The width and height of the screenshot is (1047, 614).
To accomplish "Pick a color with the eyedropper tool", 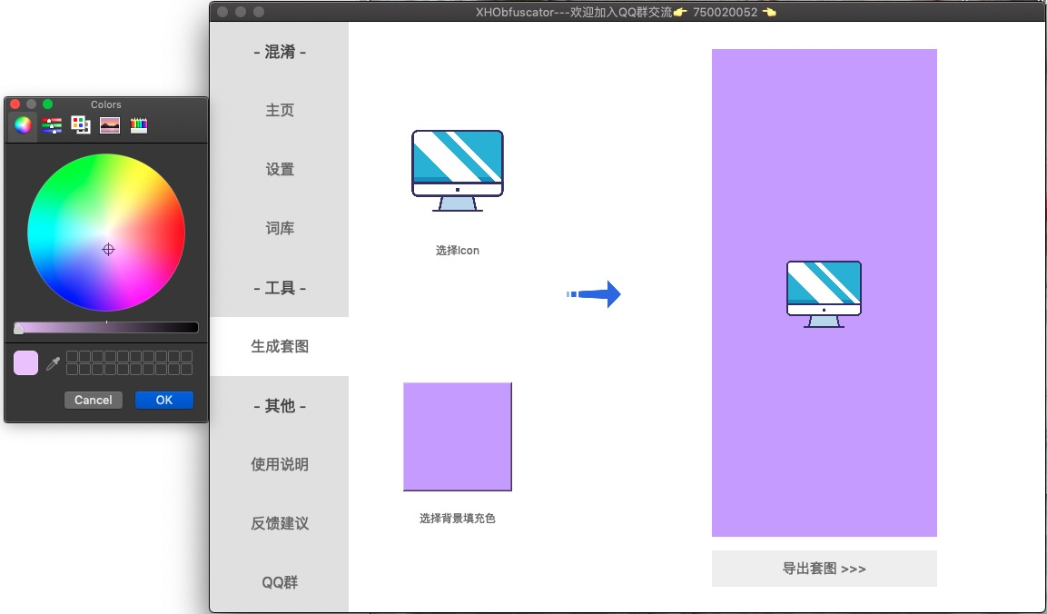I will pos(54,362).
